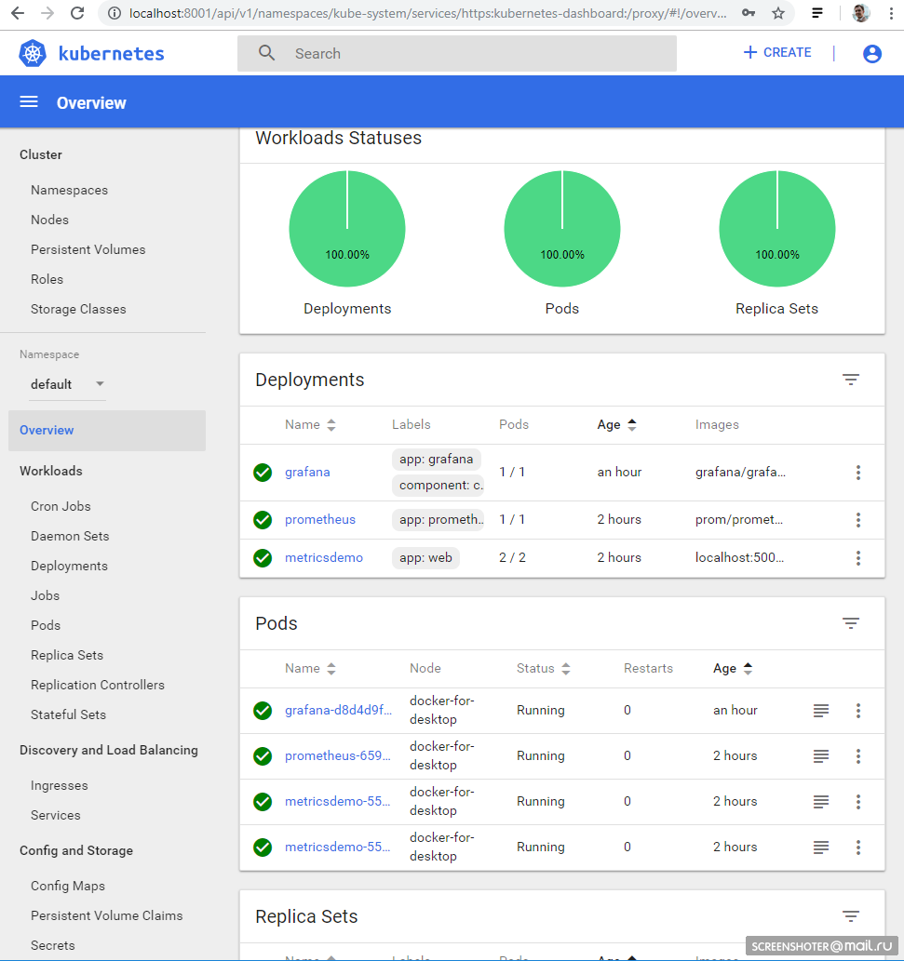Click the Pods status pie chart
904x961 pixels.
(x=561, y=229)
